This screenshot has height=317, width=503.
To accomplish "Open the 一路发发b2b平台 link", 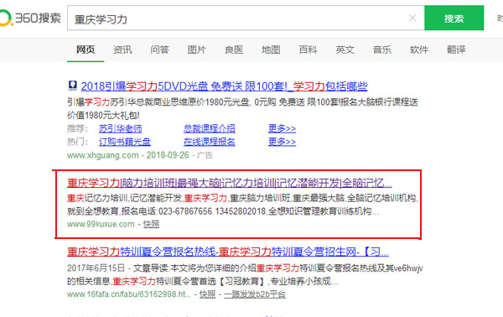I will tap(255, 294).
